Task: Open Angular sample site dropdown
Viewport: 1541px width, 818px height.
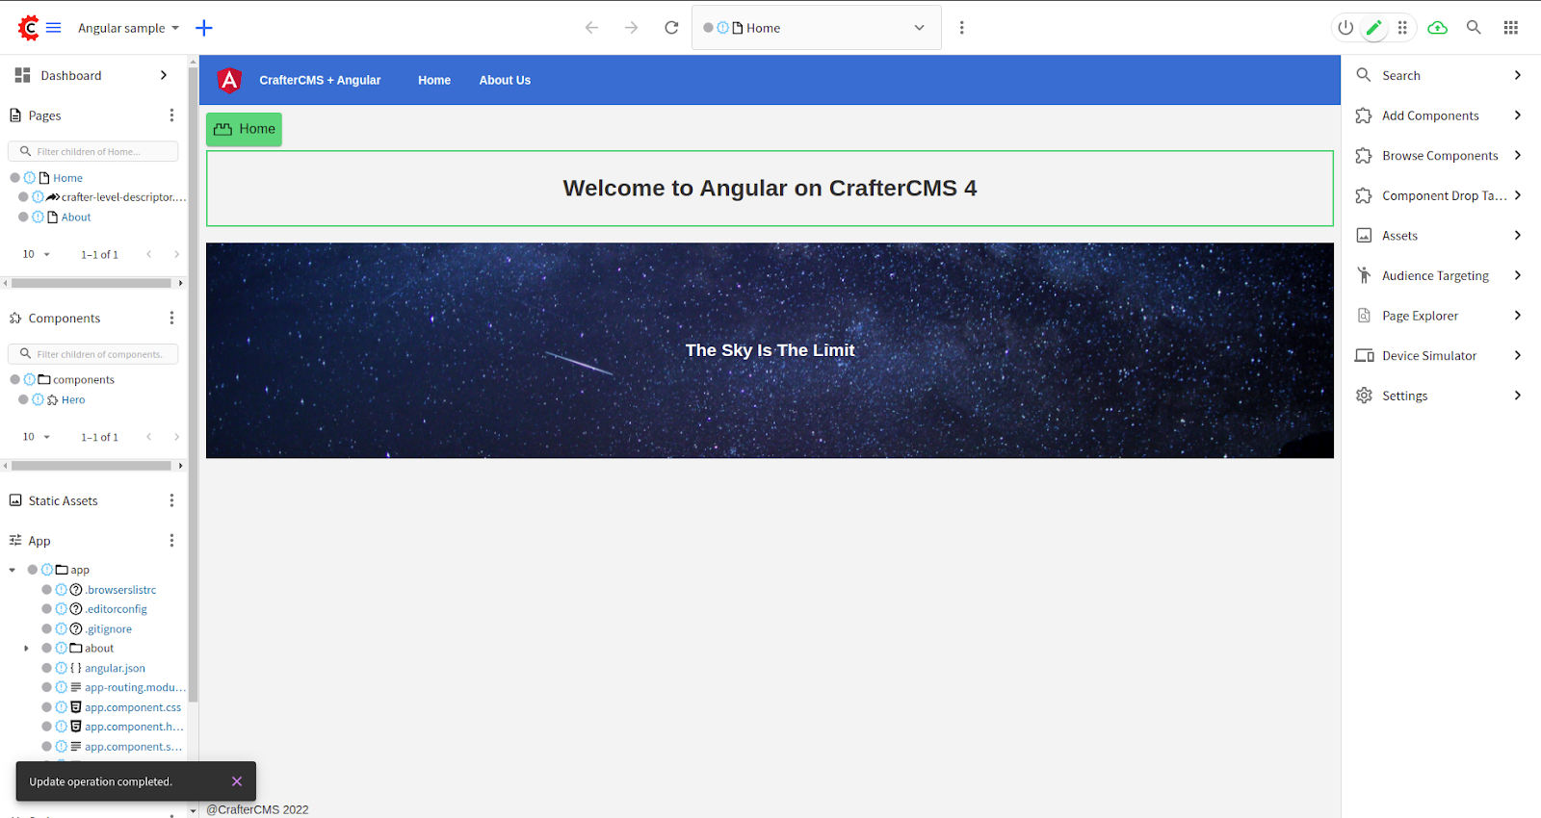Action: pyautogui.click(x=128, y=28)
